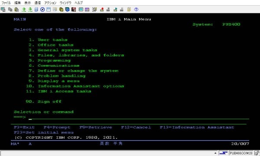Screen dimensions: 260x156
Task: Click '10. Information Assistant options' line
Action: (x=75, y=86)
